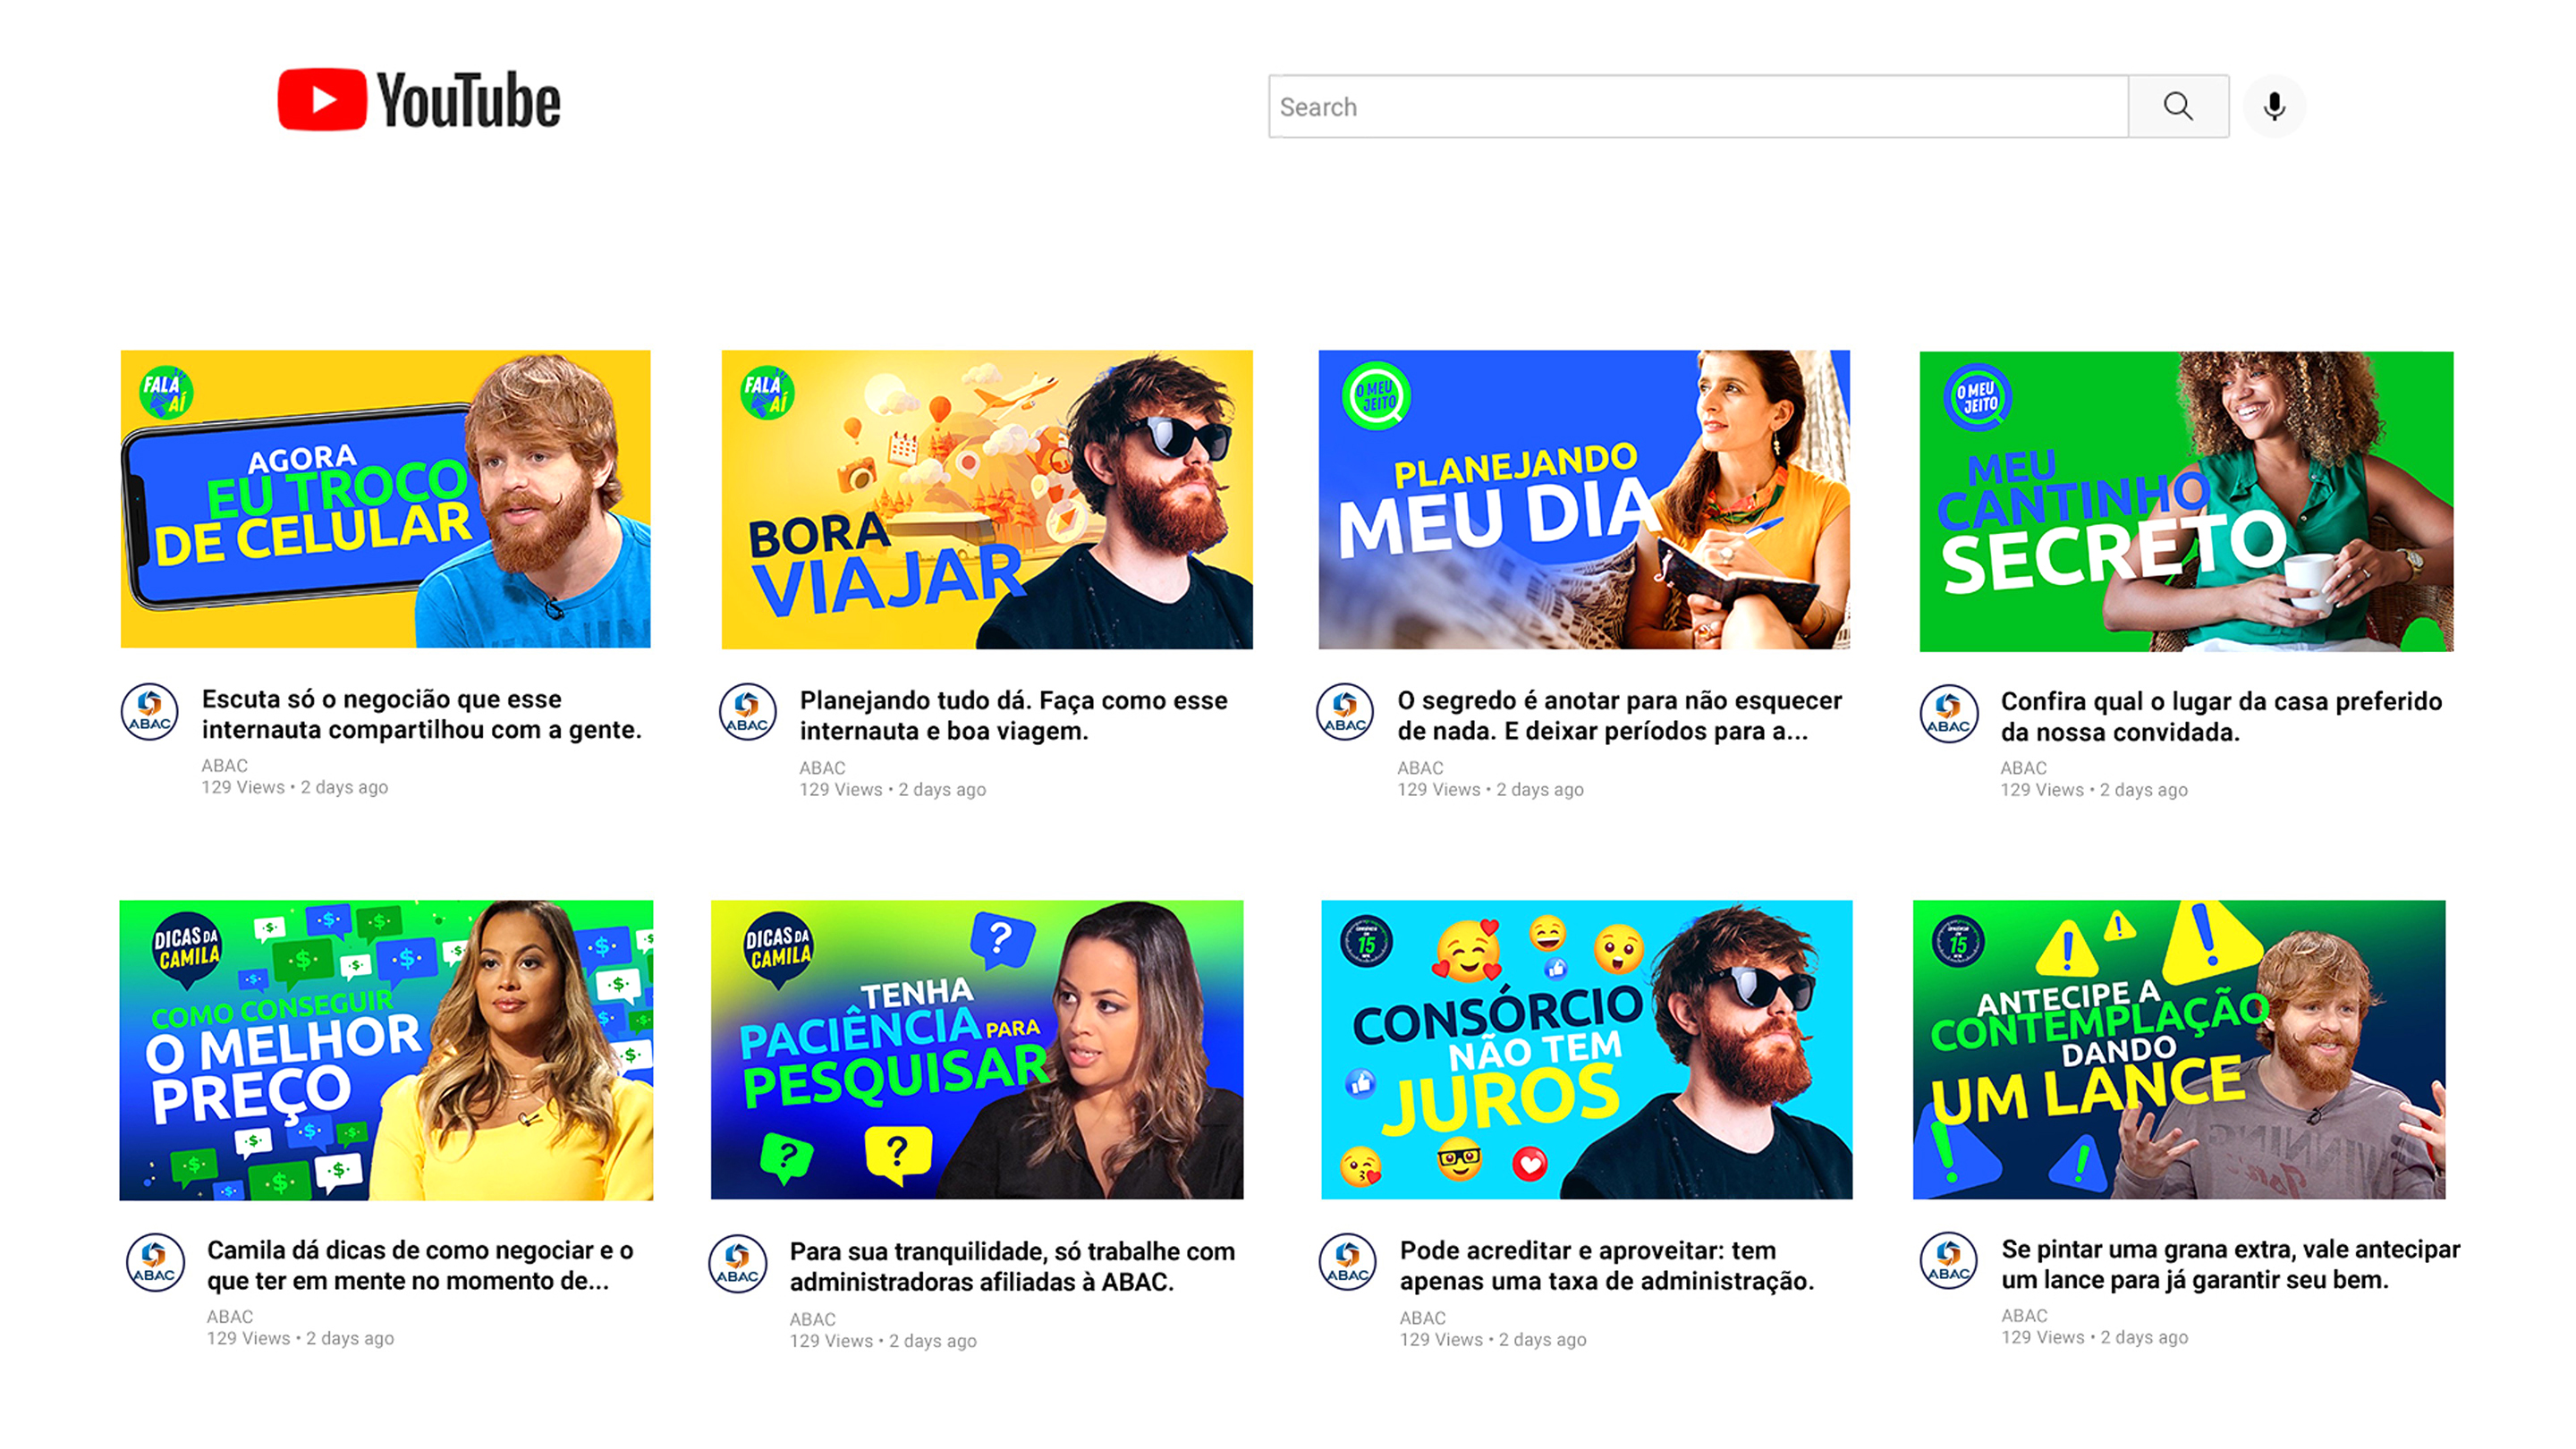Play the 'Planejando Meu Dia' thumbnail
2576x1449 pixels.
tap(1584, 499)
